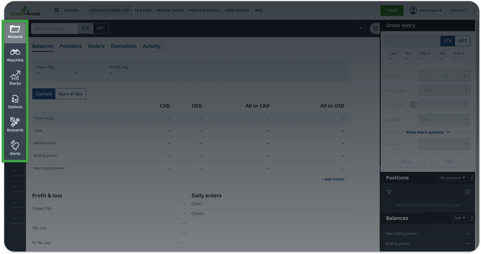The width and height of the screenshot is (481, 254).
Task: Open Fixed Income menu item
Action: (x=237, y=10)
